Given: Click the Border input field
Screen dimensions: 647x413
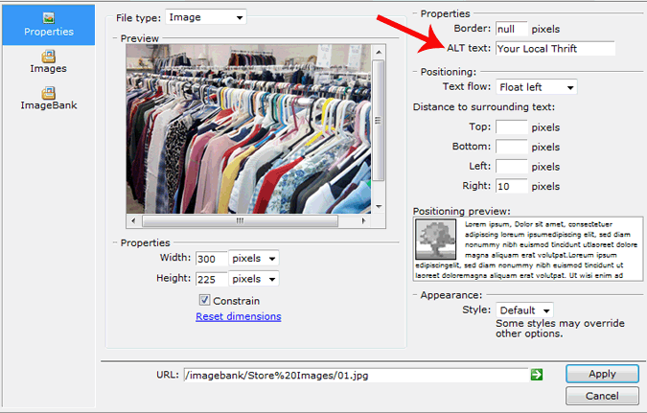Looking at the screenshot, I should point(512,29).
